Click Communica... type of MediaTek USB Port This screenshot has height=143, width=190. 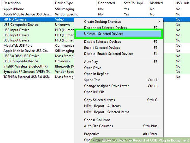coord(64,46)
